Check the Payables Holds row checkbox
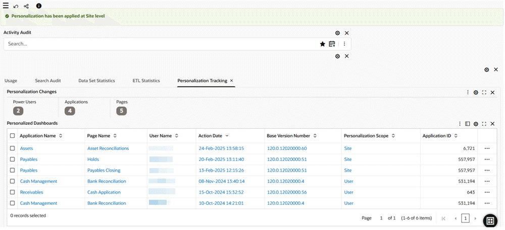Viewport: 505px width, 230px height. (x=12, y=160)
